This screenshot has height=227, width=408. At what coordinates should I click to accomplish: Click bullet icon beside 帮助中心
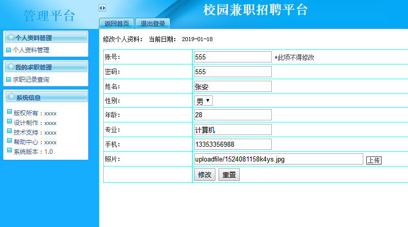pos(9,141)
